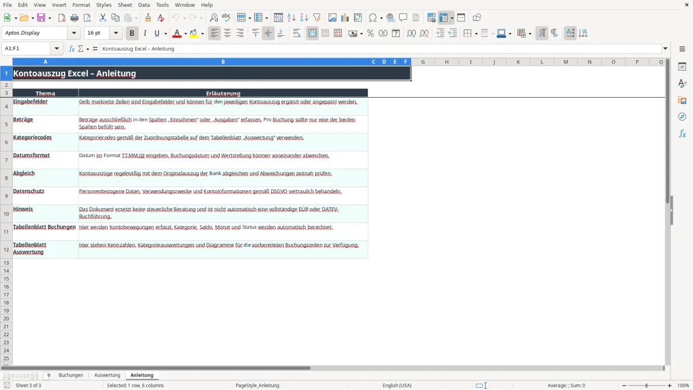The height and width of the screenshot is (390, 693).
Task: Open the Navigator compass in sidebar
Action: [x=682, y=117]
